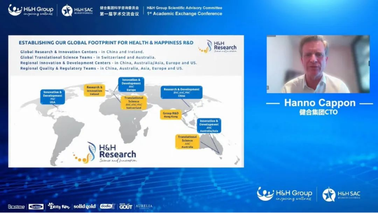
Task: Select the Translational Science Switzerland box
Action: (x=134, y=103)
